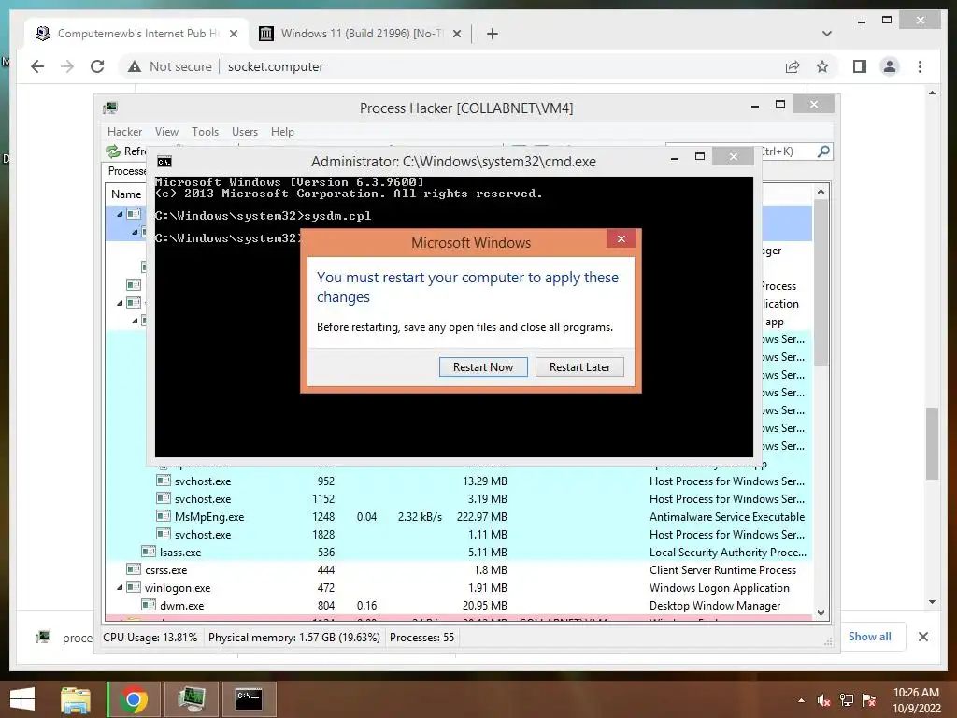Image resolution: width=957 pixels, height=718 pixels.
Task: Choose Restart Later button
Action: (x=579, y=366)
